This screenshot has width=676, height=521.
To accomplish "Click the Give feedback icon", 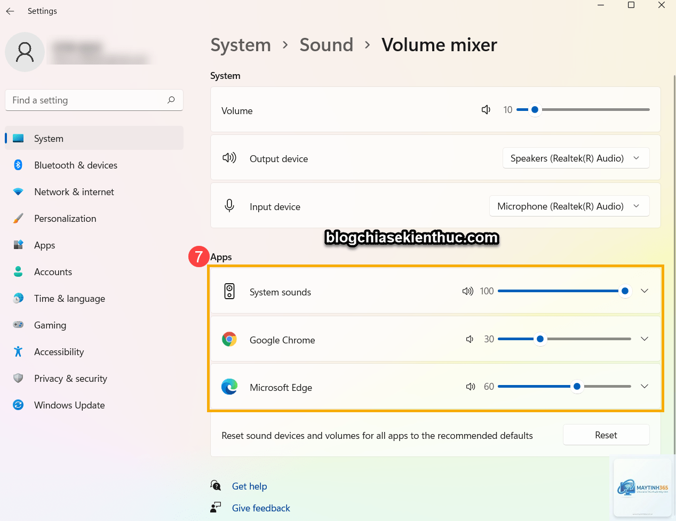I will point(216,507).
